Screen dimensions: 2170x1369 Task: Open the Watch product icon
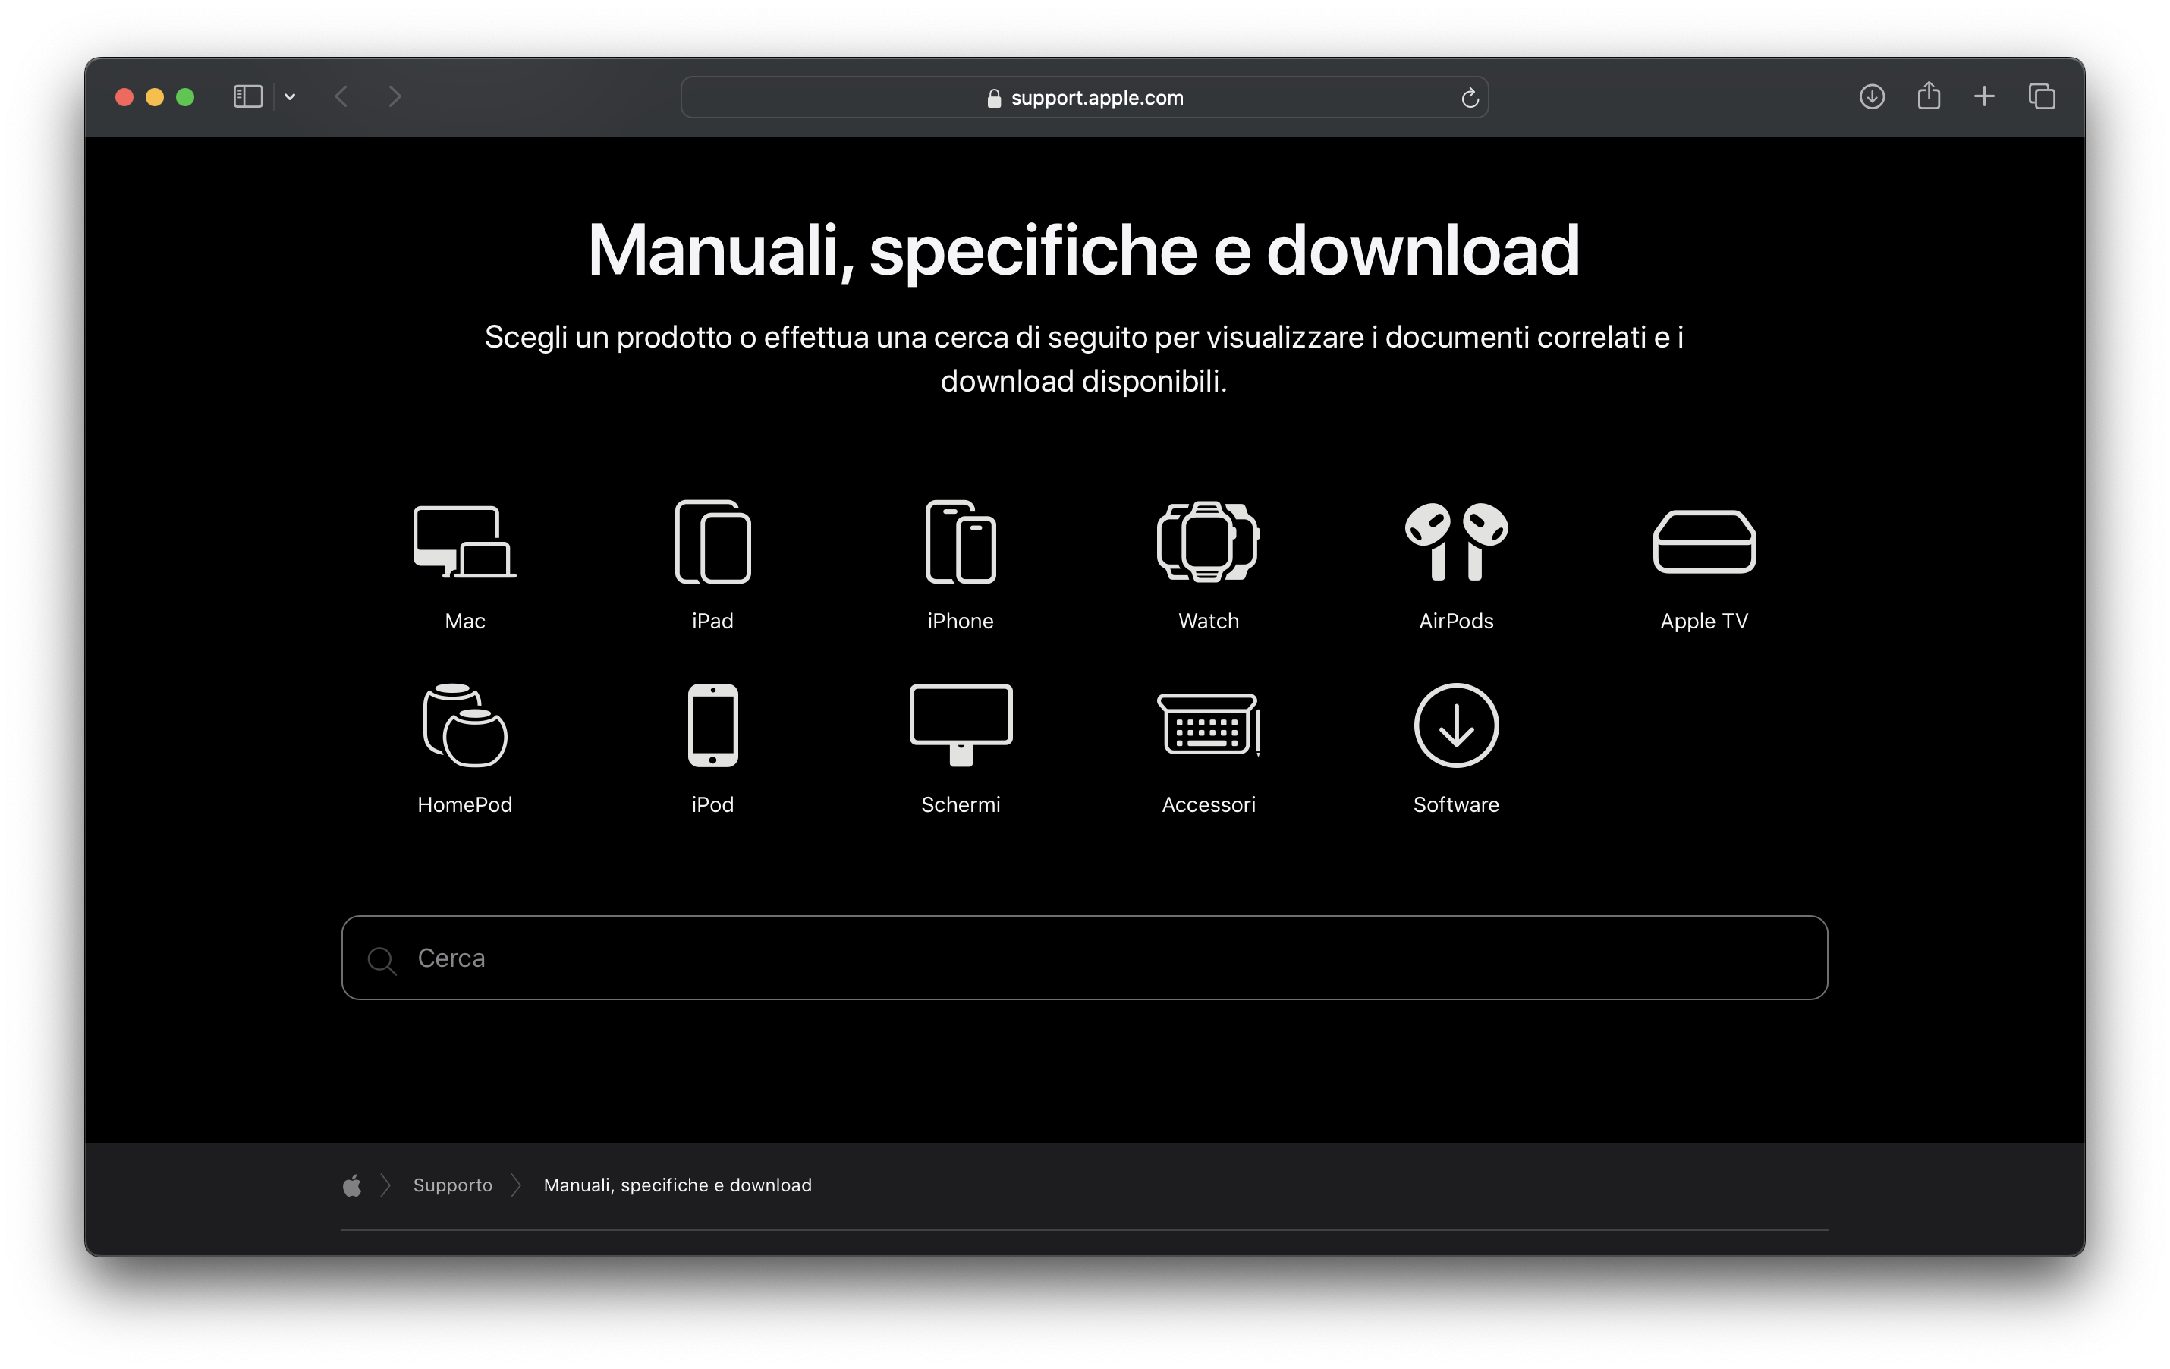[x=1209, y=542]
